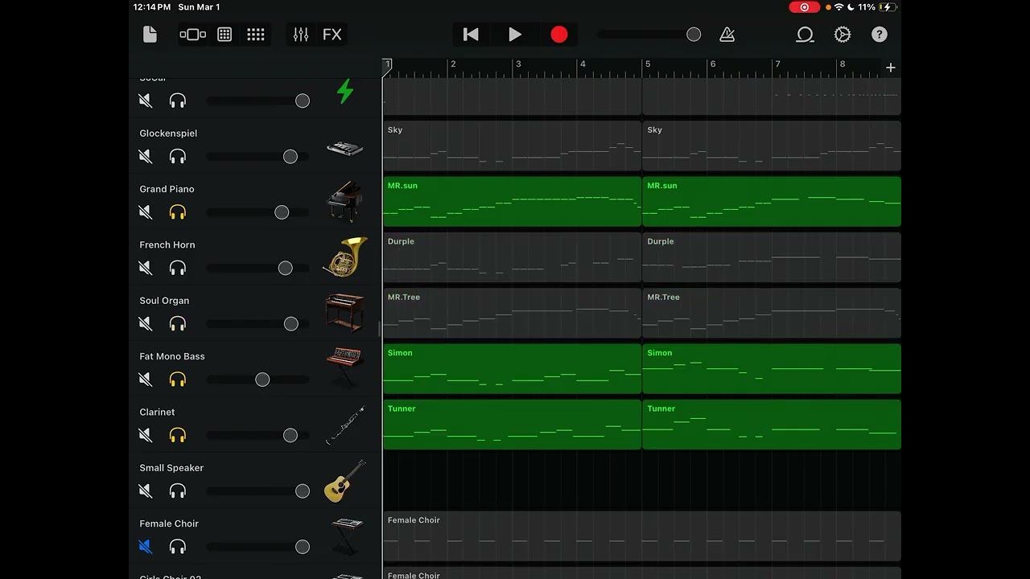The width and height of the screenshot is (1030, 579).
Task: Select the French Horn instrument icon
Action: 345,257
